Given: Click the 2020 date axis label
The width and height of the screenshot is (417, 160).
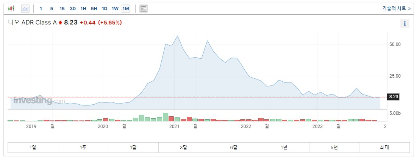Looking at the screenshot, I should (103, 126).
